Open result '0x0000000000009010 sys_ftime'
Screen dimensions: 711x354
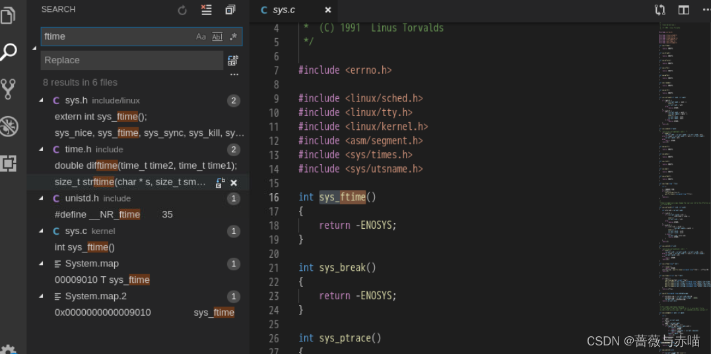(x=145, y=312)
